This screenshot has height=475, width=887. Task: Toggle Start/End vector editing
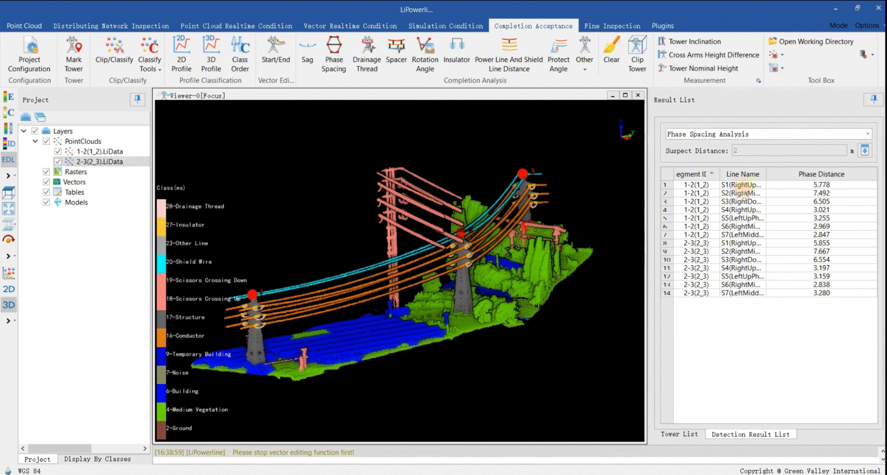coord(276,51)
